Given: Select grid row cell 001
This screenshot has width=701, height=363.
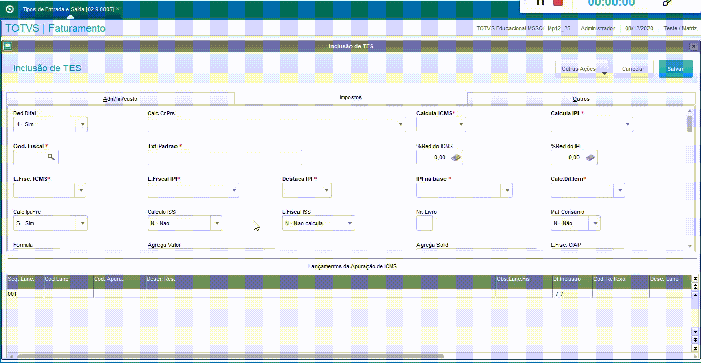Looking at the screenshot, I should [x=25, y=294].
